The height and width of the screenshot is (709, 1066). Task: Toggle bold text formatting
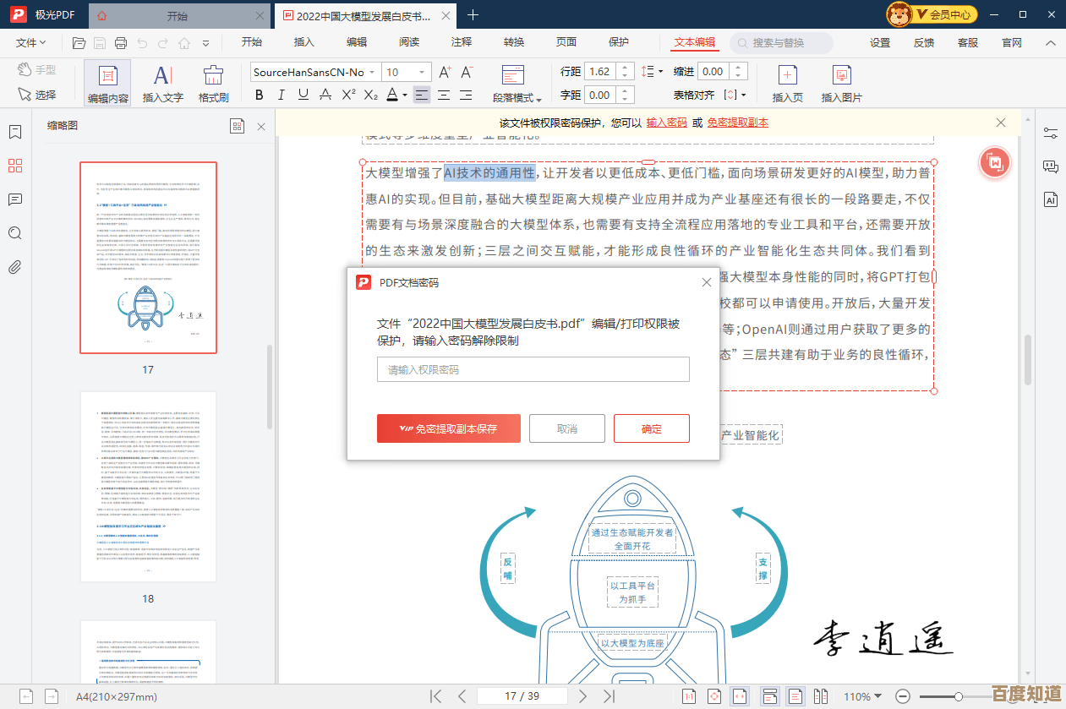[260, 95]
